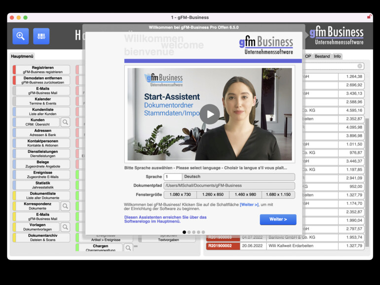Click the magnifier next to Kunden CRM
Screen dimensions: 380x285
pyautogui.click(x=65, y=122)
